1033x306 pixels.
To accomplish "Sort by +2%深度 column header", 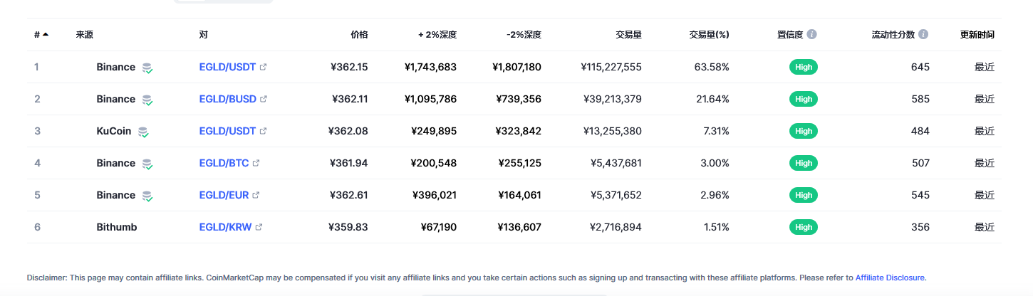I will pyautogui.click(x=437, y=34).
